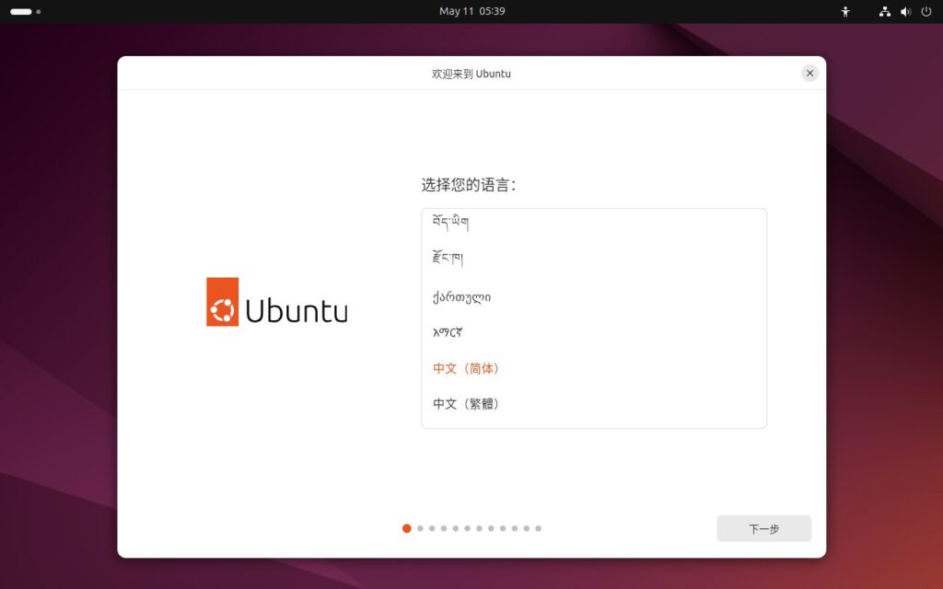Click the power icon in top bar
Image resolution: width=943 pixels, height=589 pixels.
926,12
